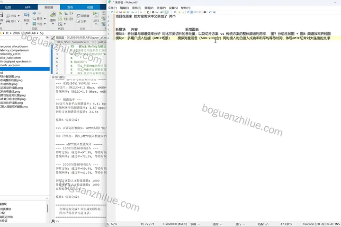Image resolution: width=341 pixels, height=227 pixels.
Task: Toggle the INS insert mode indicator
Action: coord(337,224)
